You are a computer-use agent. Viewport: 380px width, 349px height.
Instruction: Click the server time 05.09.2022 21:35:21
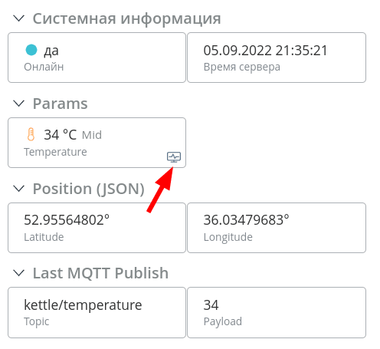coord(265,51)
